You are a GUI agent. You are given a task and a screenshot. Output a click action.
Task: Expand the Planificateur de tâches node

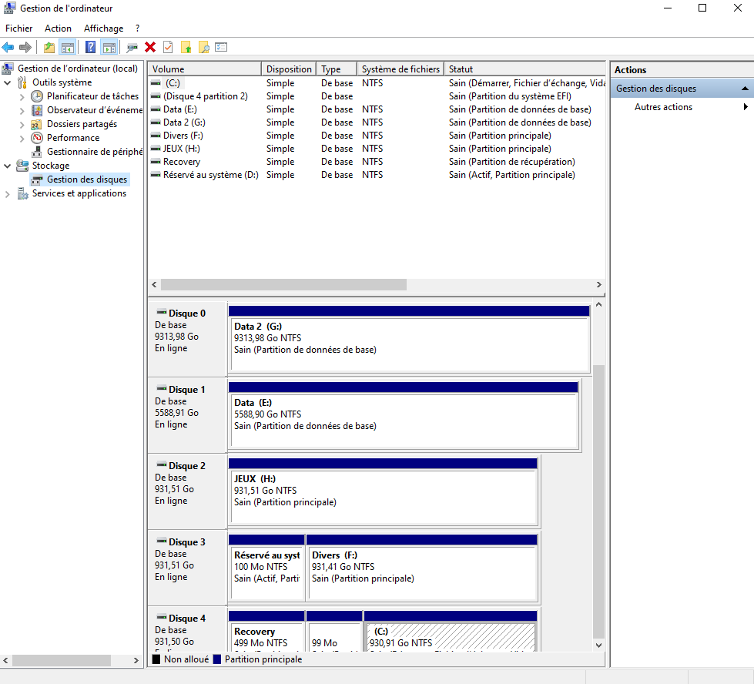click(22, 97)
